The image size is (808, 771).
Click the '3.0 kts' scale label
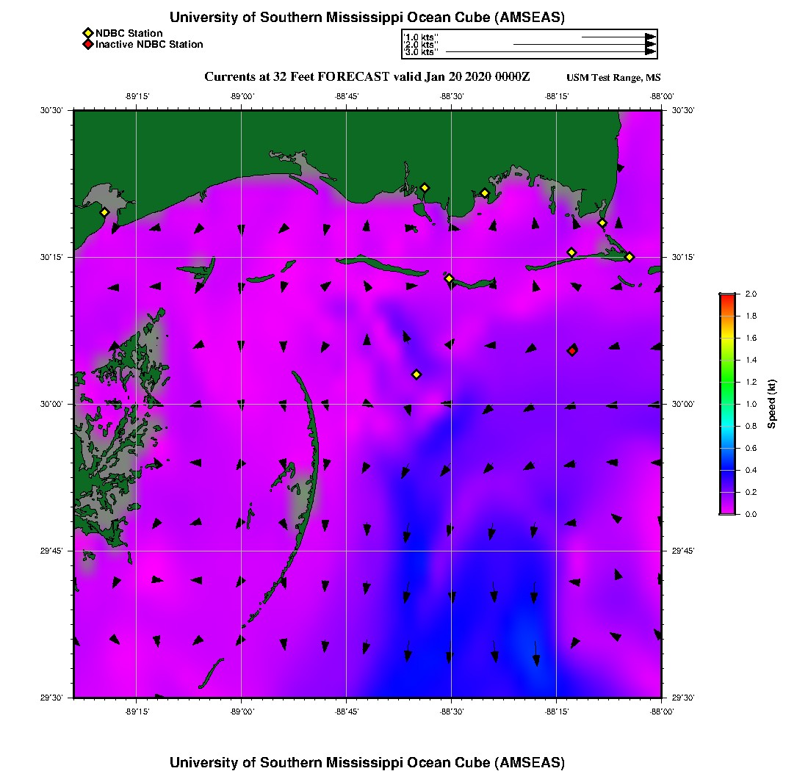pyautogui.click(x=420, y=52)
